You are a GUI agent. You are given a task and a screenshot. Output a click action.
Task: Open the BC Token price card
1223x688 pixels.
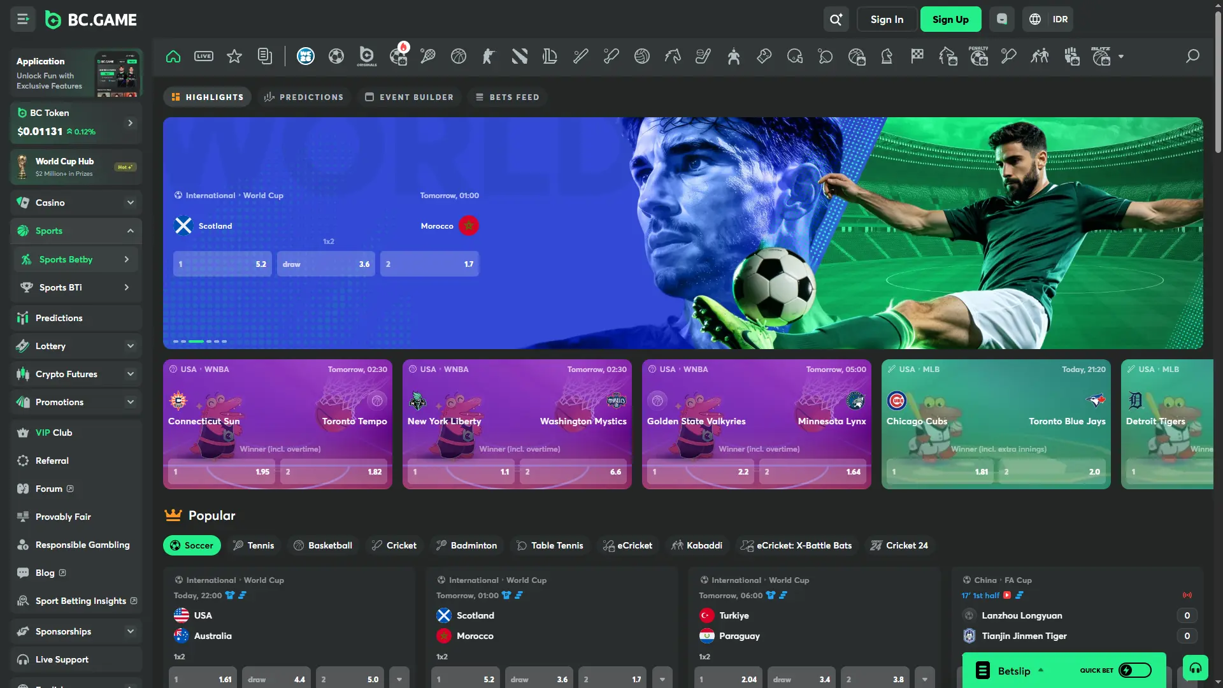(x=76, y=122)
